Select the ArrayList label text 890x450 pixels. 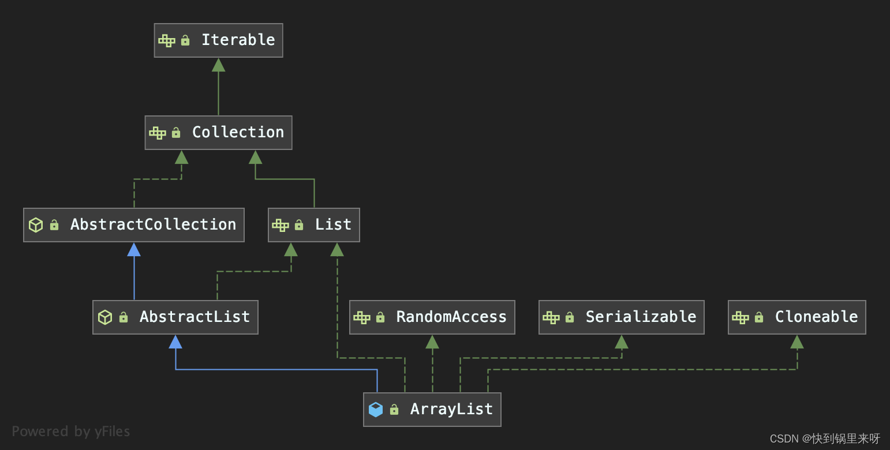click(x=452, y=409)
